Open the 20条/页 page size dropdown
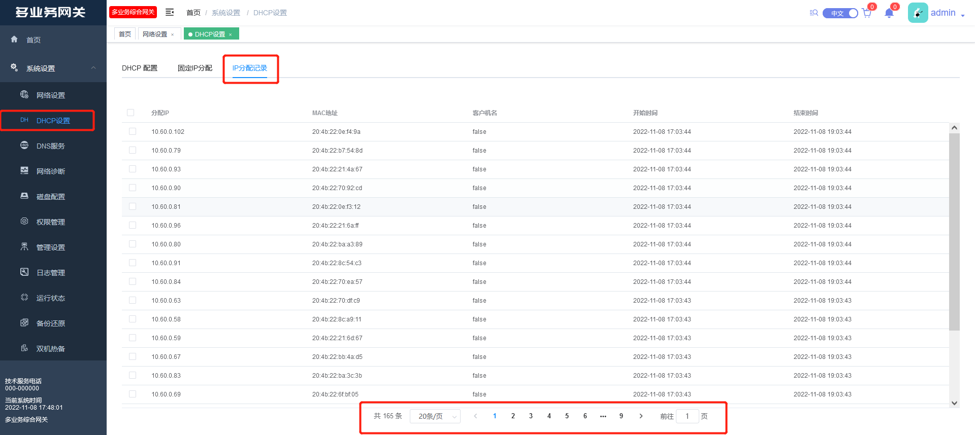Viewport: 975px width, 435px height. coord(435,416)
